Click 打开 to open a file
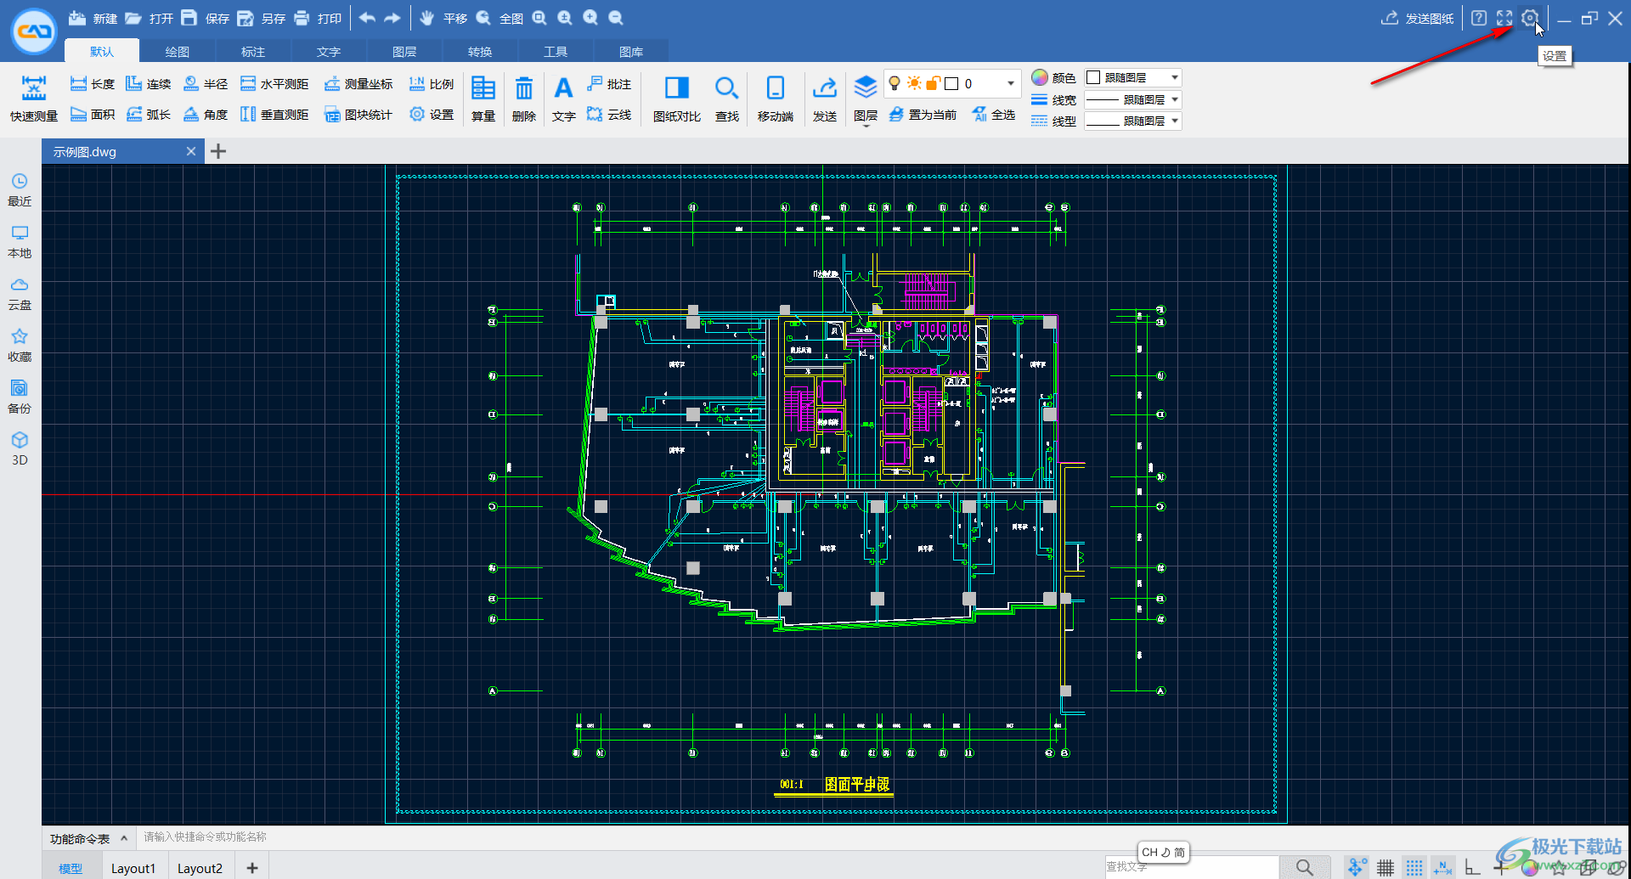This screenshot has height=879, width=1631. tap(150, 18)
